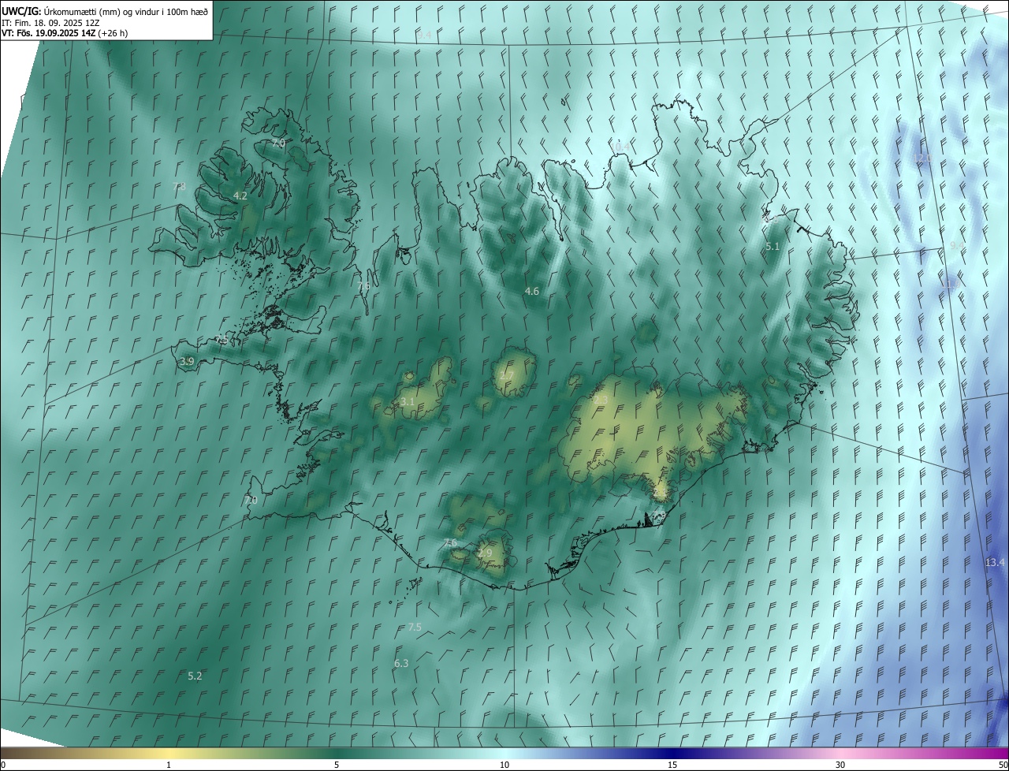Click the 15 mark on the color bar
The height and width of the screenshot is (771, 1009).
pos(672,765)
